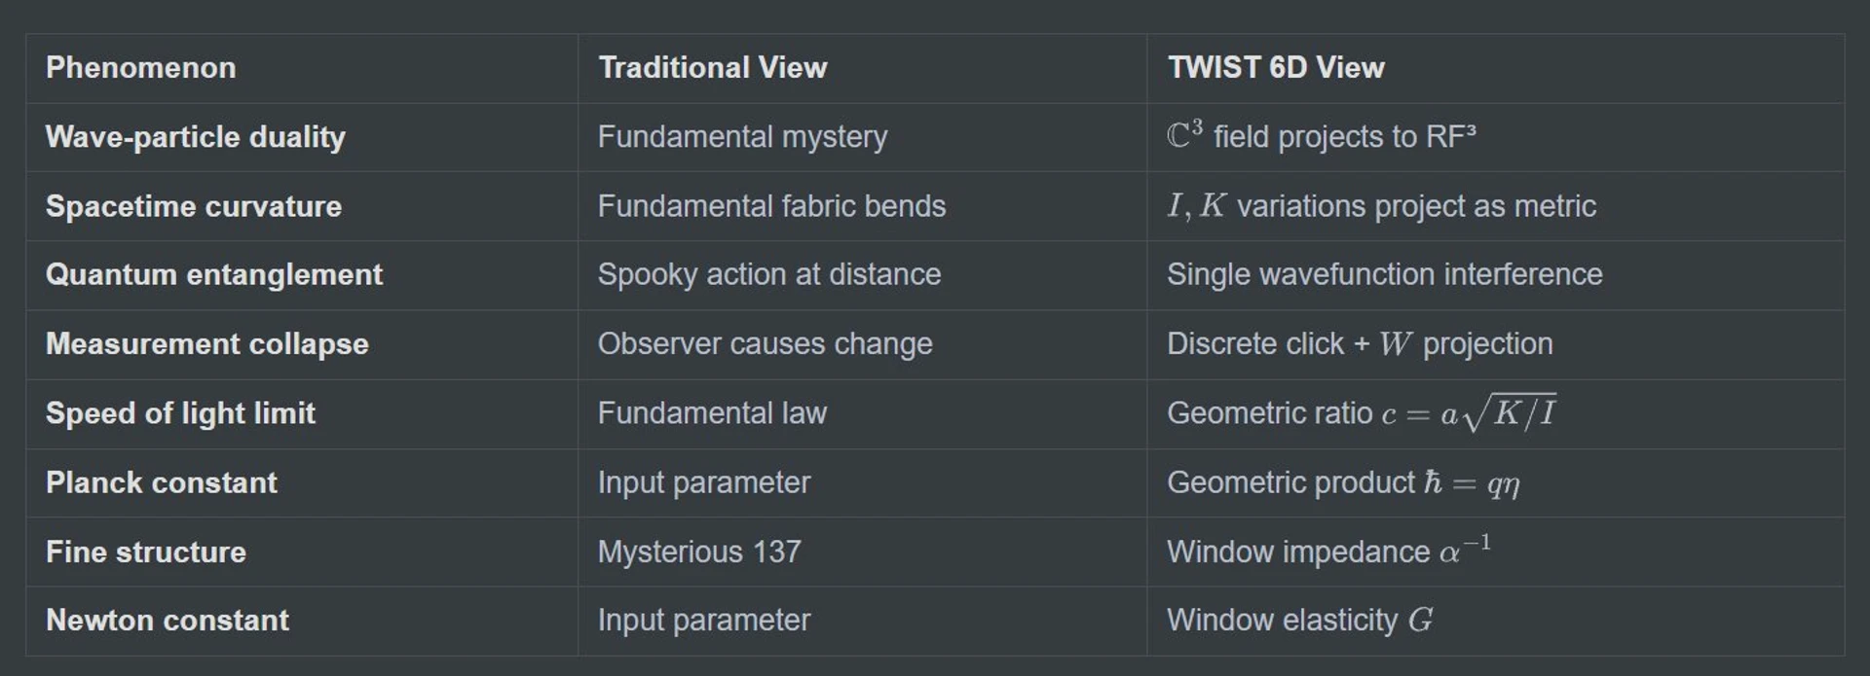1870x676 pixels.
Task: Click the Phenomenon column header
Action: (x=141, y=68)
